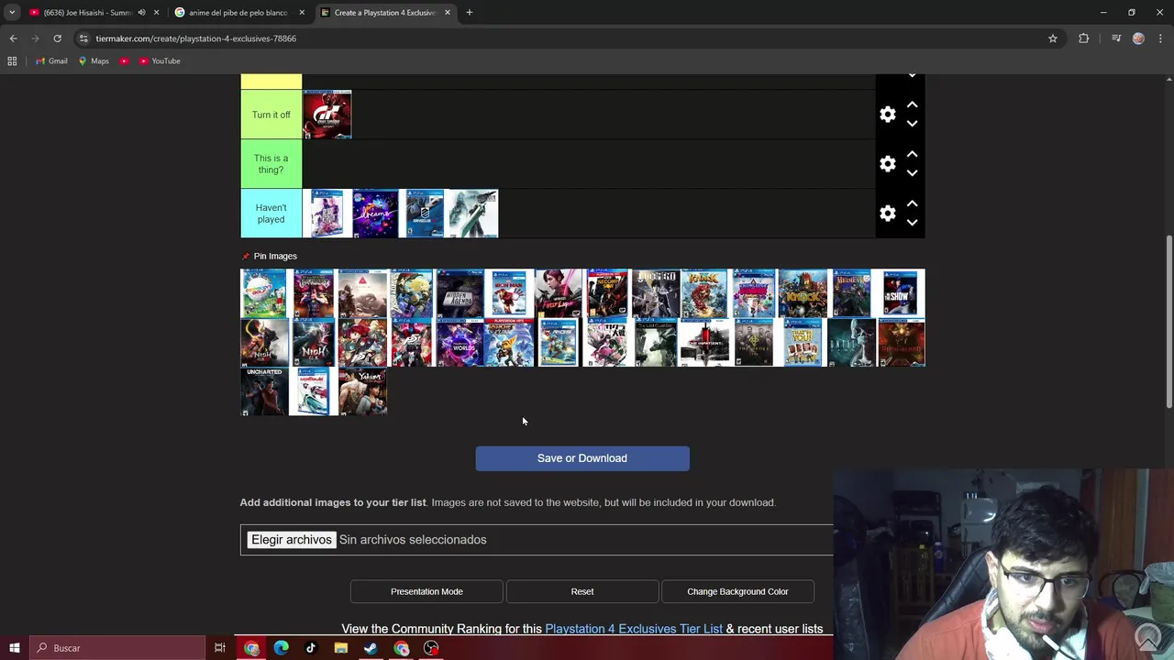Select Ratchet & Clank cover
This screenshot has height=660, width=1174.
[509, 343]
